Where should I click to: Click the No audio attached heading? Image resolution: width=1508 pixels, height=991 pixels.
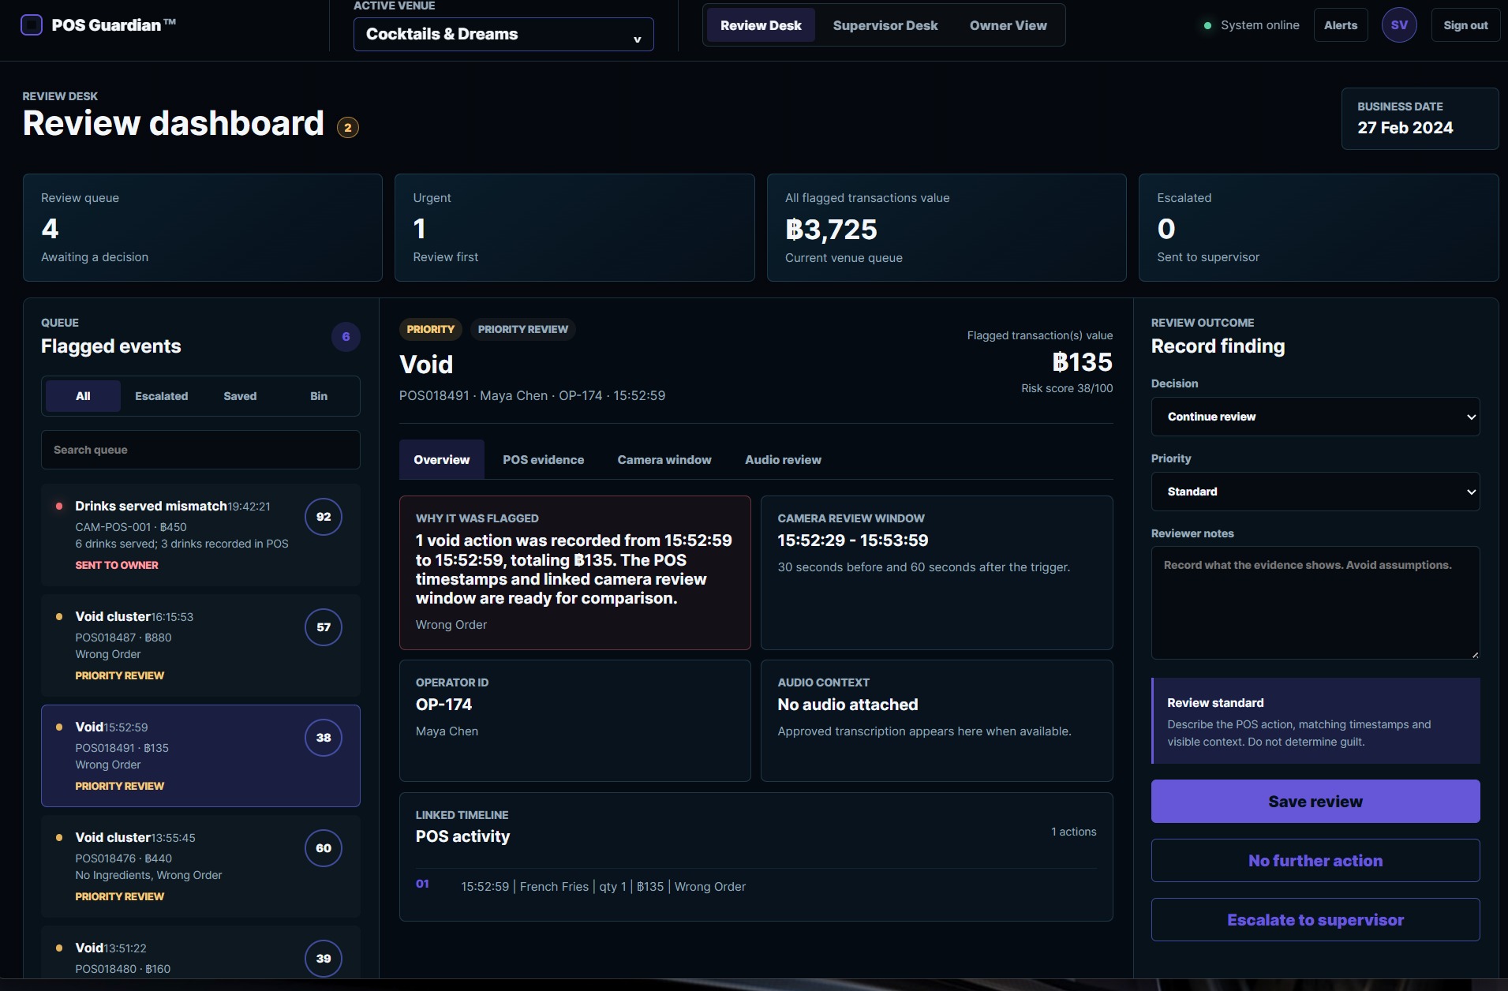pyautogui.click(x=848, y=705)
